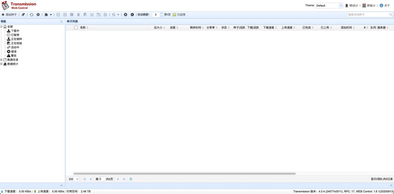Screen dimensions: 394x194
Task: Click the greyed toolbar icon left of folder
Action: coord(92,15)
